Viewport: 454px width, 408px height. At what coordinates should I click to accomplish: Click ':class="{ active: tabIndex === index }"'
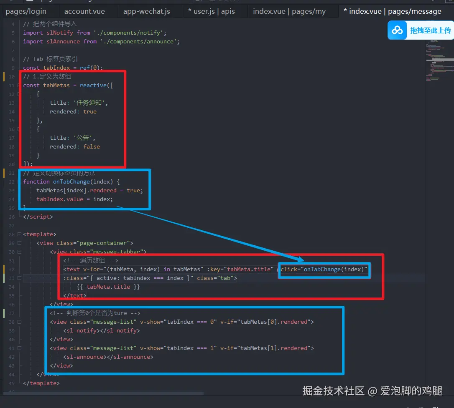tap(128, 278)
